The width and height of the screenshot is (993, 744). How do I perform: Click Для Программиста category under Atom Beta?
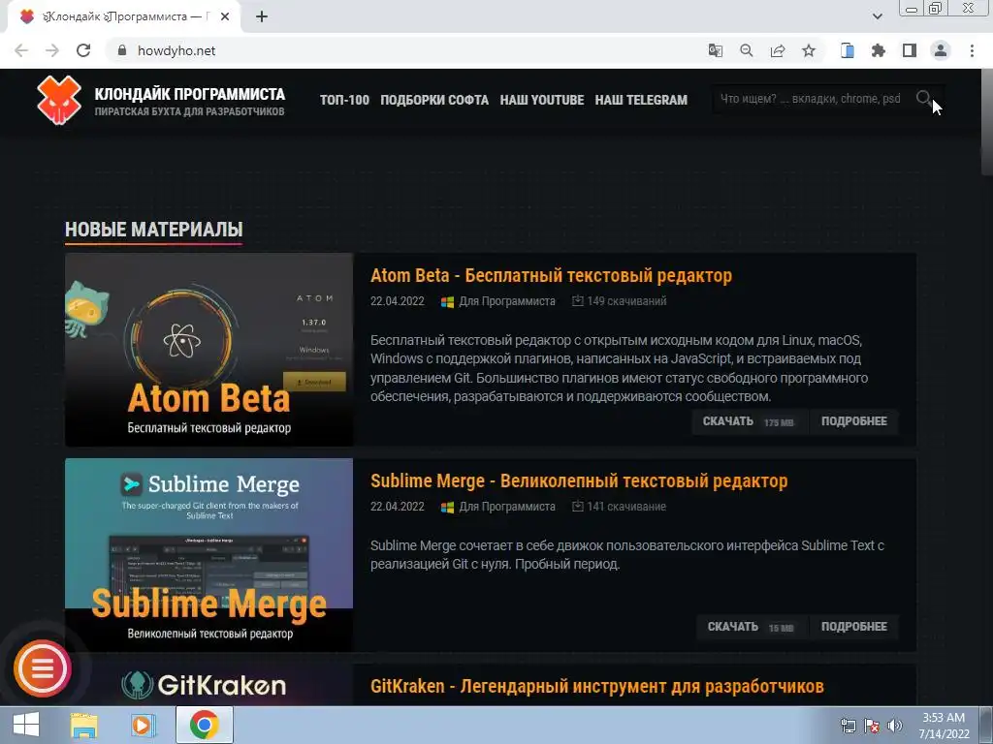tap(506, 301)
